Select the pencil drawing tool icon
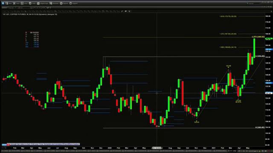Viewport: 273px width, 153px height. (122, 11)
